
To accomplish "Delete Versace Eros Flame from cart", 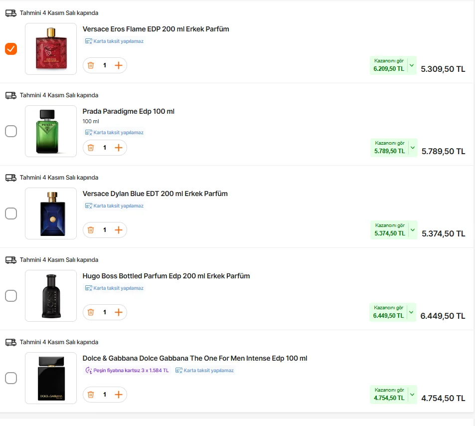I will pos(91,65).
